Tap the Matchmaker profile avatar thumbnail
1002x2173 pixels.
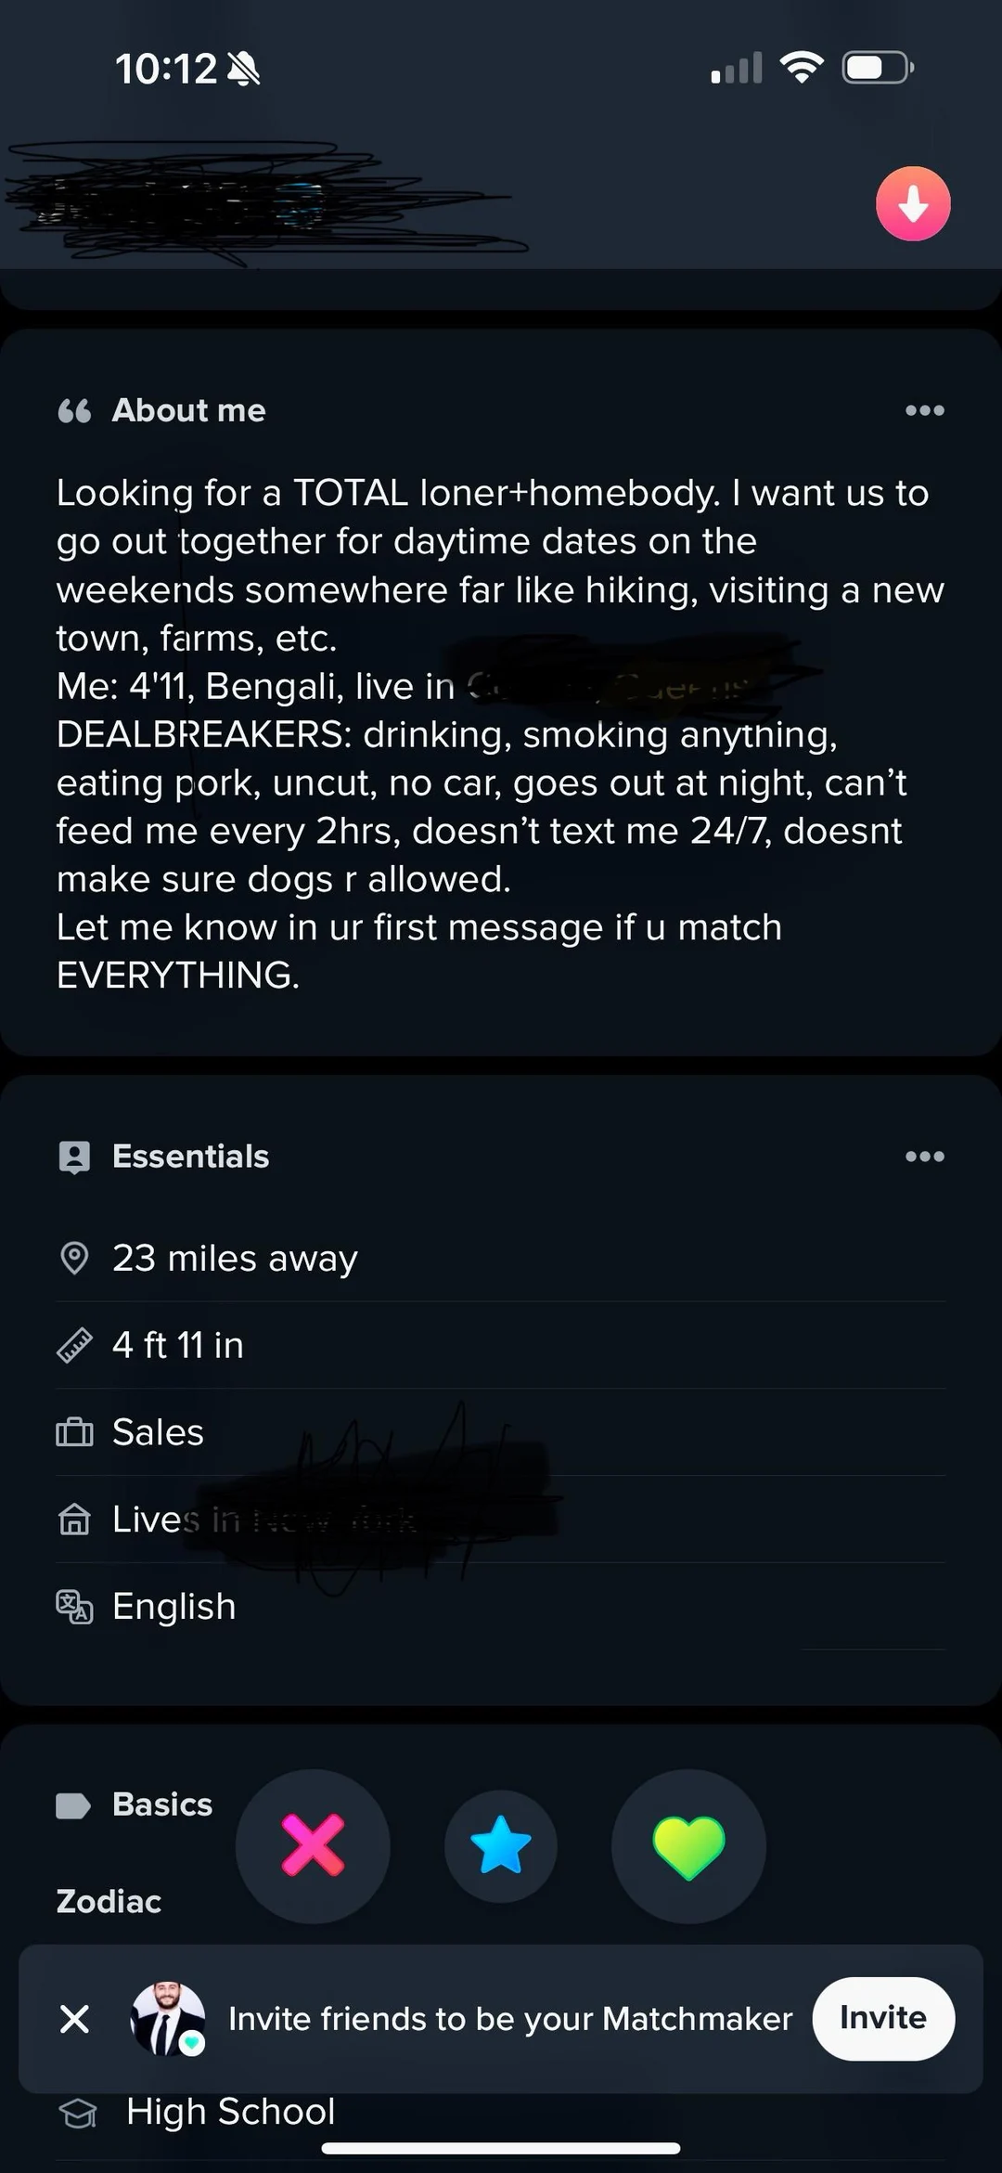click(168, 2019)
